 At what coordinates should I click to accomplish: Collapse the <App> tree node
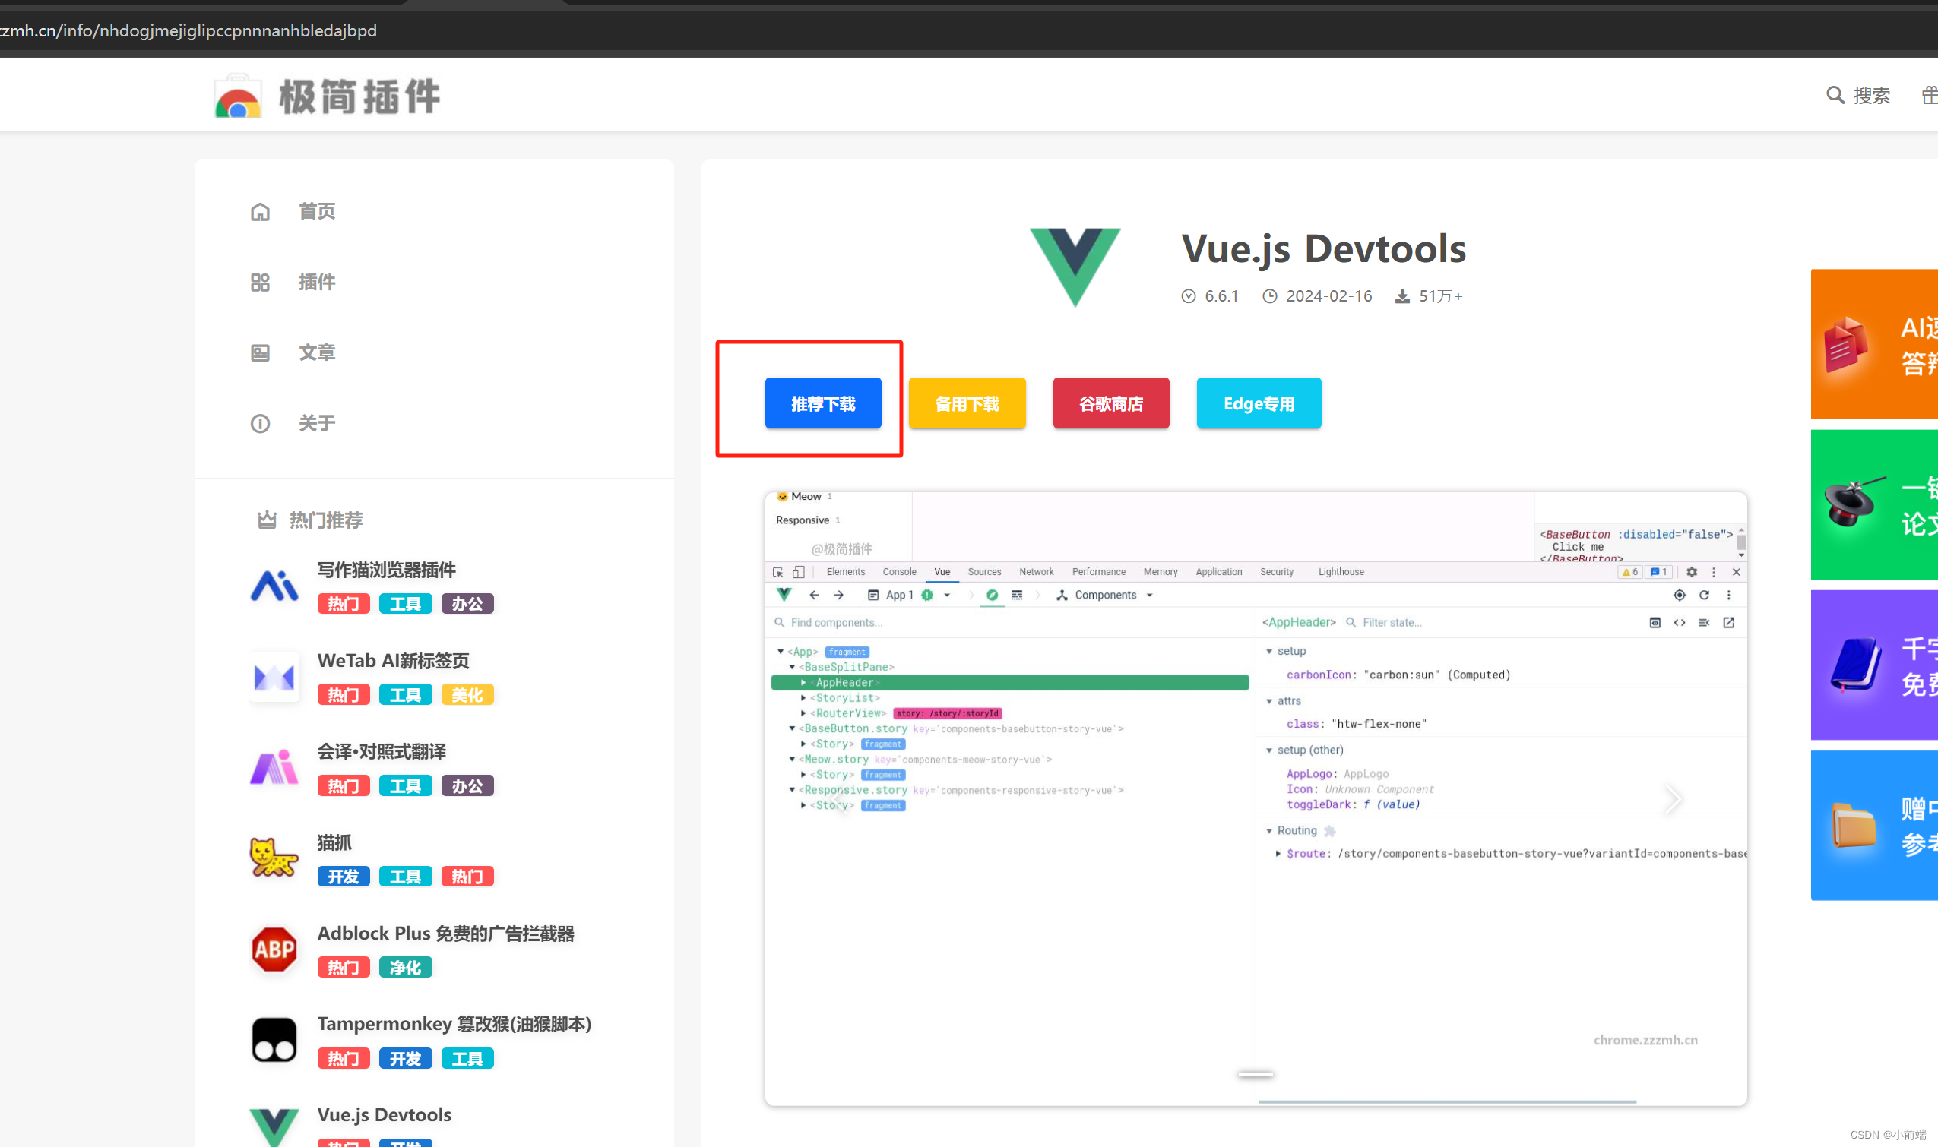point(781,652)
